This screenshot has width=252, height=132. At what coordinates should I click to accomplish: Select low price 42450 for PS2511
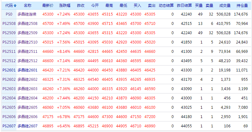pyautogui.click(x=121, y=51)
